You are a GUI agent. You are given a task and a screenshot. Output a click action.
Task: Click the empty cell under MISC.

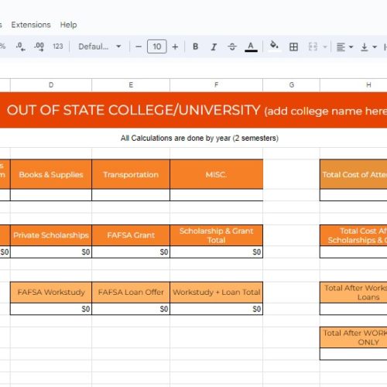click(217, 195)
